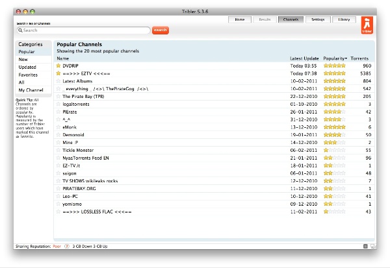
Task: Sort by Name column header
Action: (x=63, y=58)
